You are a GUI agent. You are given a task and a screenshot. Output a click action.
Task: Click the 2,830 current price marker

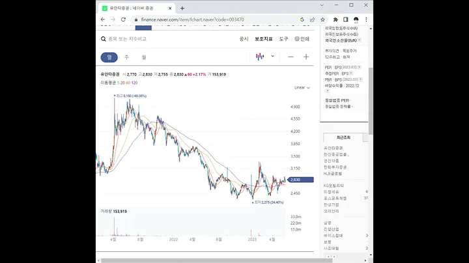[x=300, y=180]
